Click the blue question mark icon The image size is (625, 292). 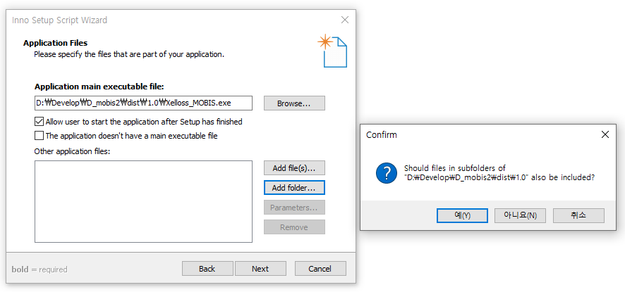(387, 172)
